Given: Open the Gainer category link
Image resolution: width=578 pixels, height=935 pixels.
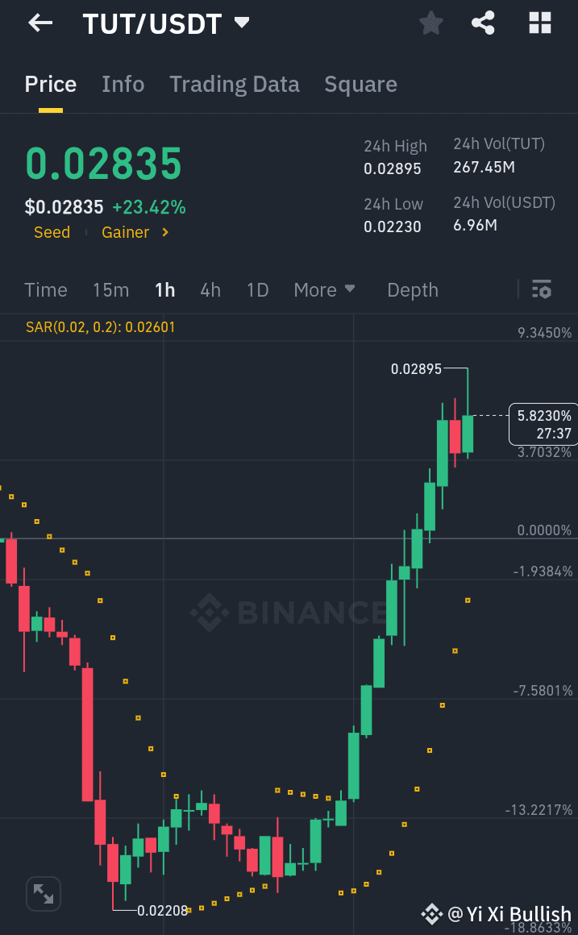Looking at the screenshot, I should coord(125,232).
